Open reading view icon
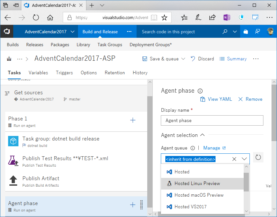 (x=154, y=17)
